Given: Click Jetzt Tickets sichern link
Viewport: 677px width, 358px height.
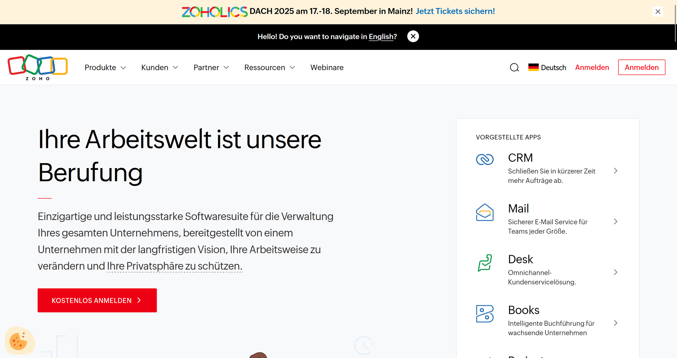Looking at the screenshot, I should tap(455, 11).
